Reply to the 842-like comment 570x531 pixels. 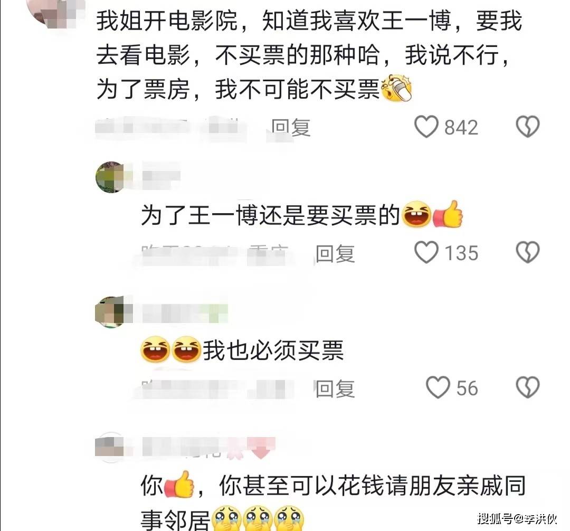point(291,128)
